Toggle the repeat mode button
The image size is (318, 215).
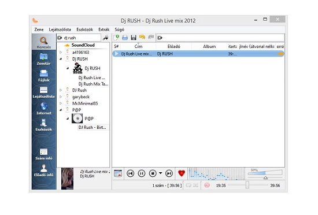click(188, 185)
